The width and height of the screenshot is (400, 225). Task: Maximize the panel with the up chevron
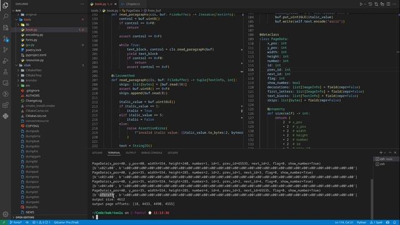pos(390,152)
